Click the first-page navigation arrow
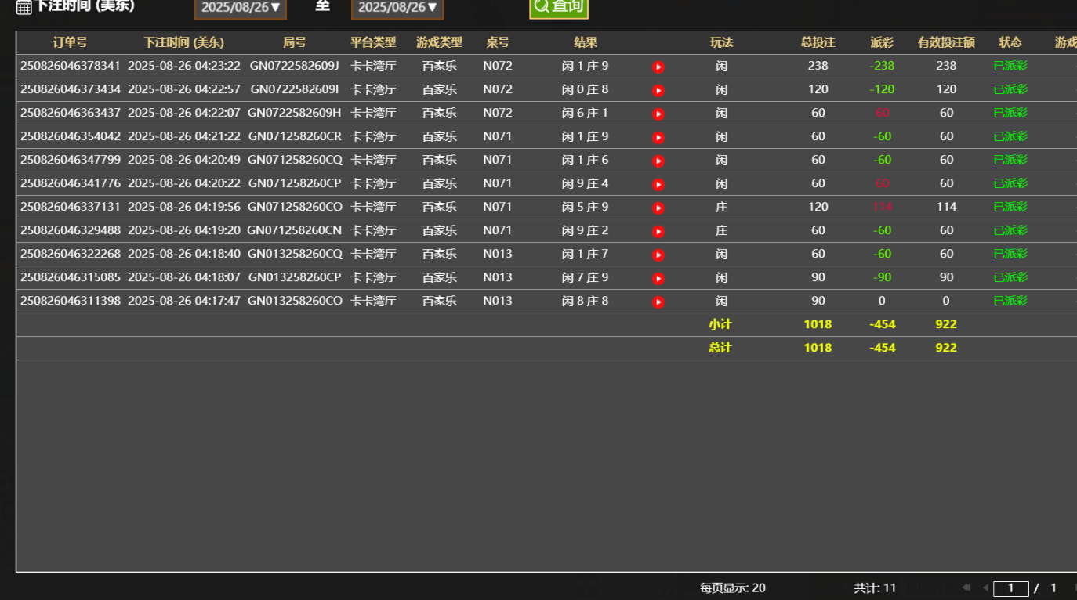1077x600 pixels. click(966, 587)
